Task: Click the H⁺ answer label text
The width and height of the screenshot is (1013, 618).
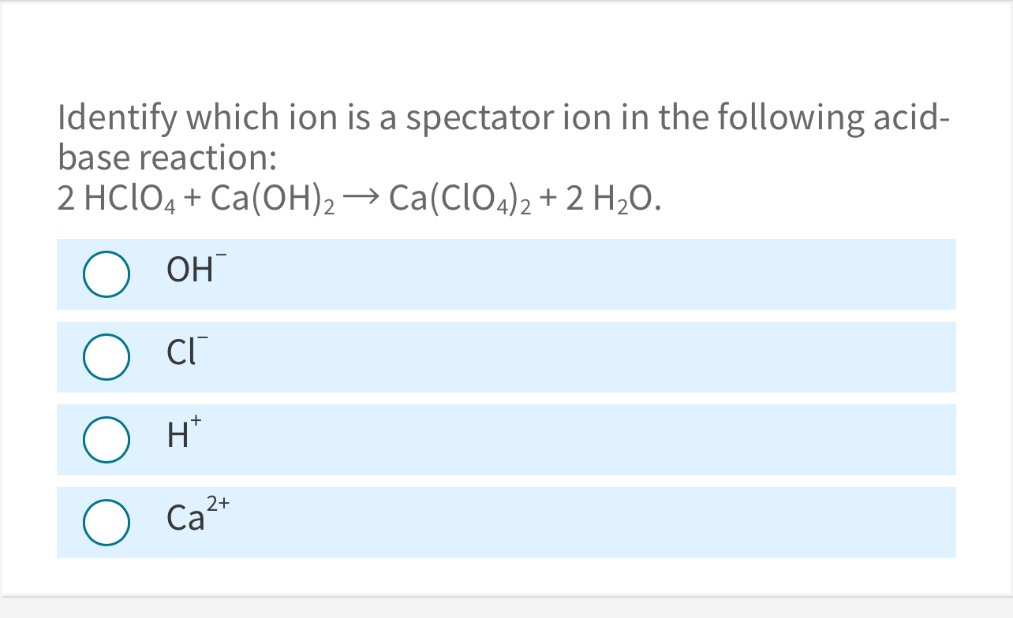Action: point(180,437)
